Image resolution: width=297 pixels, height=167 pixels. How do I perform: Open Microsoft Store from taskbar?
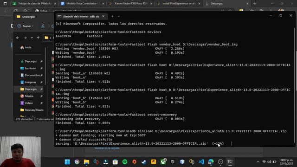click(115, 162)
